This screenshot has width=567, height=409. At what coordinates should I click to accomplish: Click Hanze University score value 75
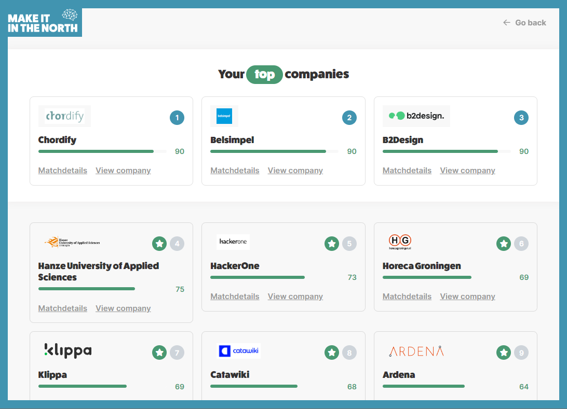coord(180,289)
